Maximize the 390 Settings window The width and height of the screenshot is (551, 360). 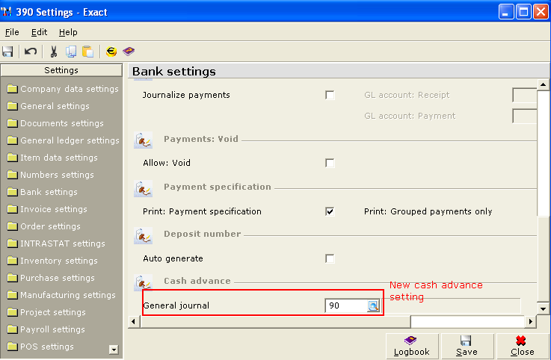[523, 12]
